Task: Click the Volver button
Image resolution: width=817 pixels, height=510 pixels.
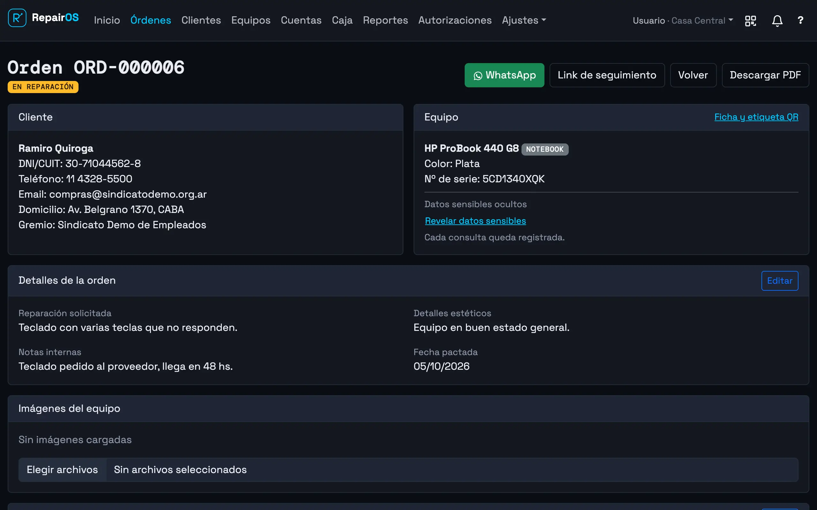Action: [x=693, y=75]
